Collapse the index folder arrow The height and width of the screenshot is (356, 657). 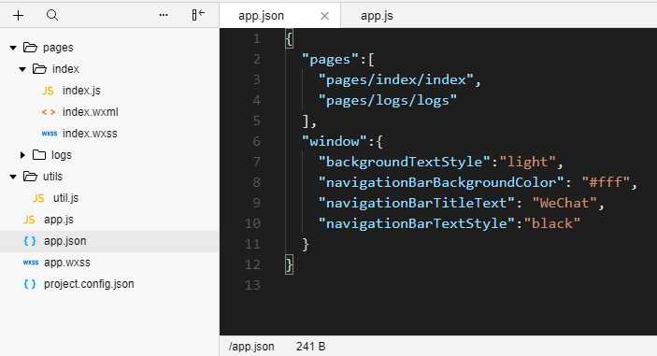(22, 69)
